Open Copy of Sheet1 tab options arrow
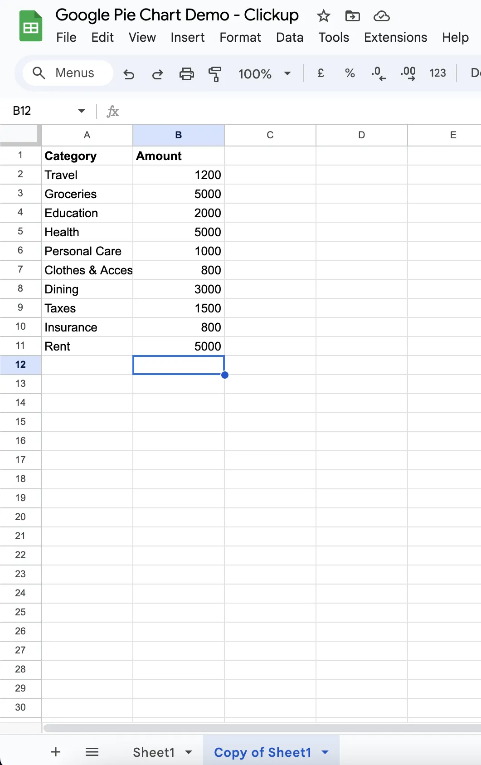The height and width of the screenshot is (765, 481). [x=325, y=752]
